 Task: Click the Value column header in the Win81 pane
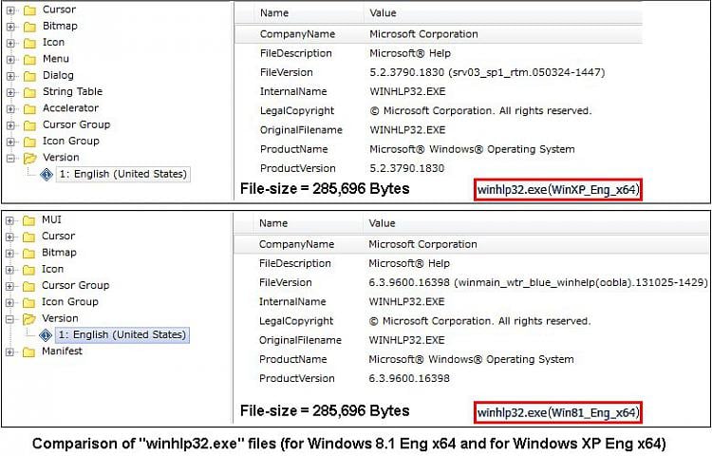pos(382,223)
